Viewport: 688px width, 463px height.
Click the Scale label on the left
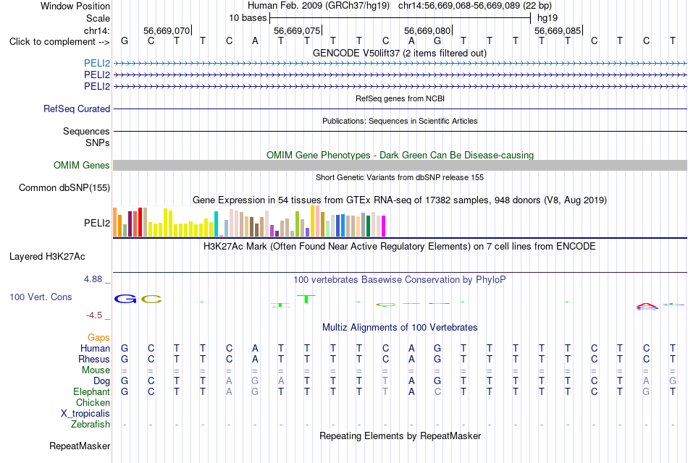(98, 18)
